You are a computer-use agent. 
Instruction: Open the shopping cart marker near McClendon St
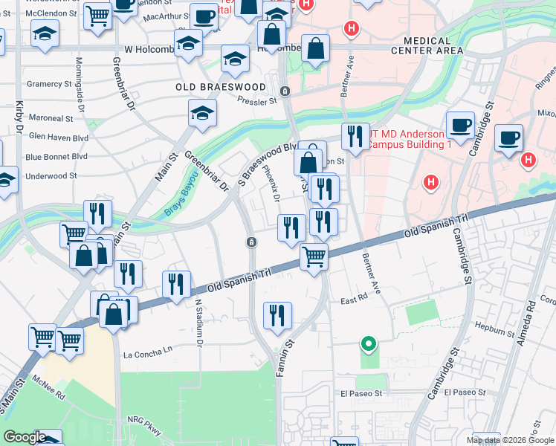98,16
